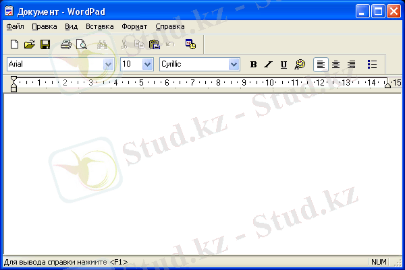Viewport: 405px width, 270px height.
Task: Toggle Bold formatting
Action: [254, 65]
